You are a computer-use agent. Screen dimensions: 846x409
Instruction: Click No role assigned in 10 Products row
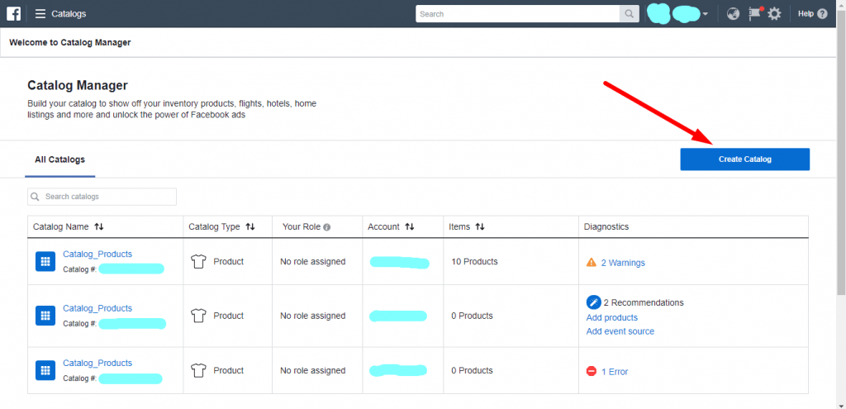pyautogui.click(x=312, y=262)
